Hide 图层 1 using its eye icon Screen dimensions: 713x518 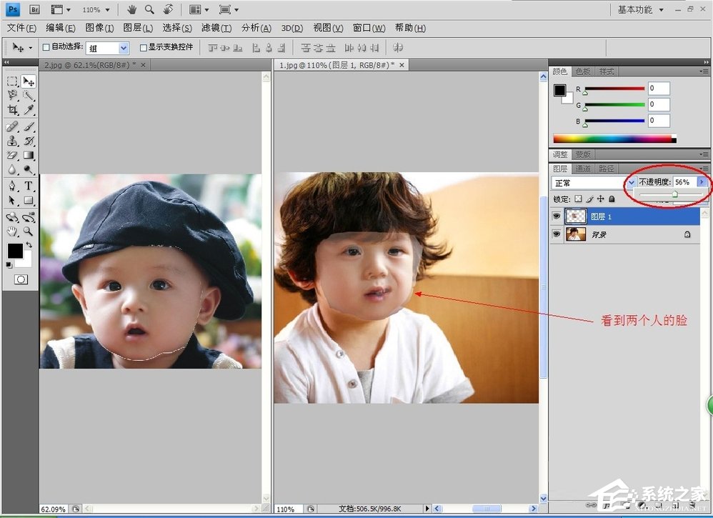pos(557,216)
